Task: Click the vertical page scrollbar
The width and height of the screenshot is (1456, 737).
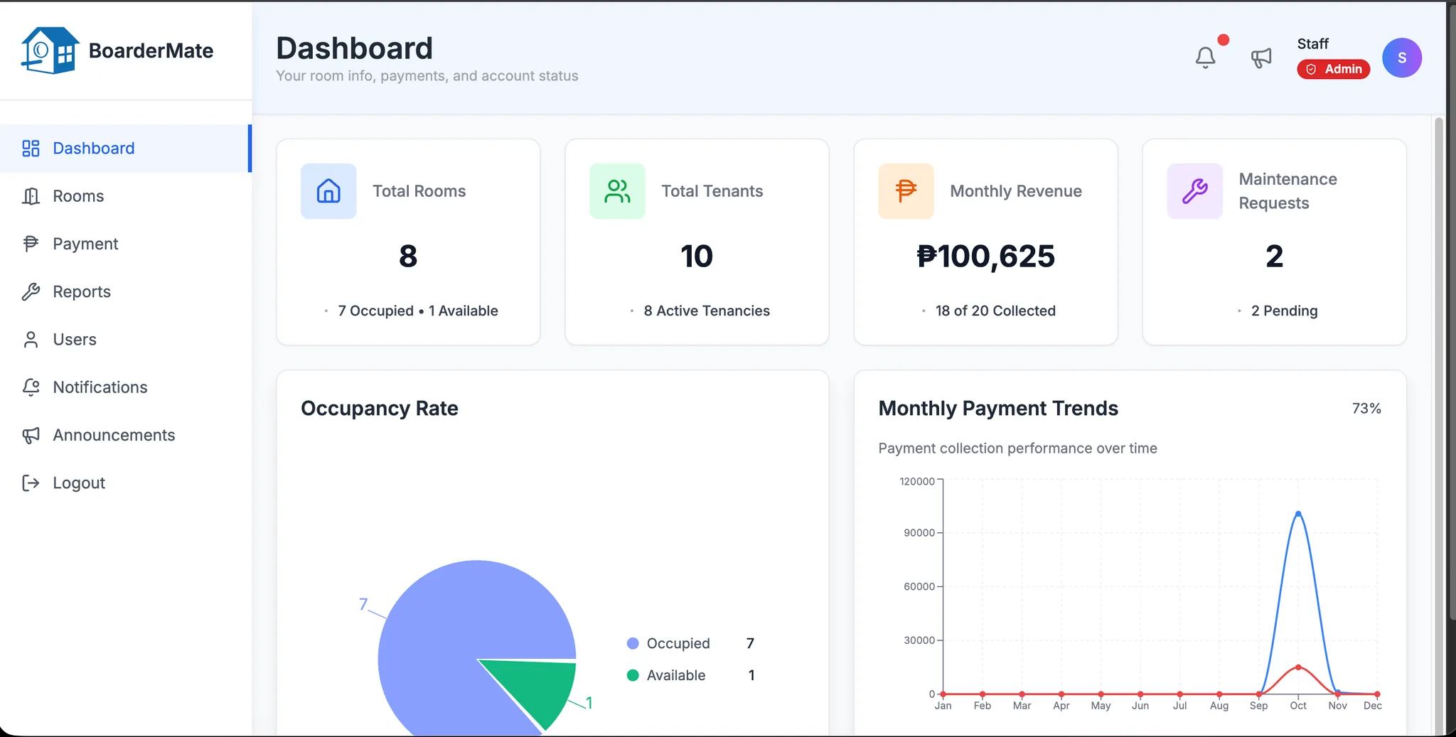Action: pos(1439,370)
